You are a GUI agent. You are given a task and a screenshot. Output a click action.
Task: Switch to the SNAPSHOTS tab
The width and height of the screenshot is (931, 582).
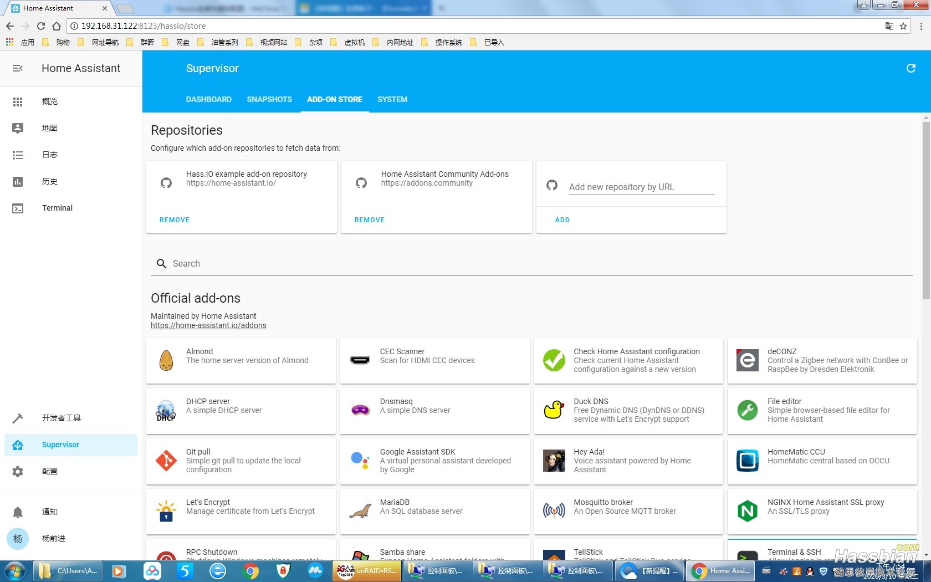point(269,99)
